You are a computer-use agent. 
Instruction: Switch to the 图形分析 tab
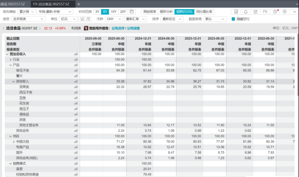tap(166, 12)
